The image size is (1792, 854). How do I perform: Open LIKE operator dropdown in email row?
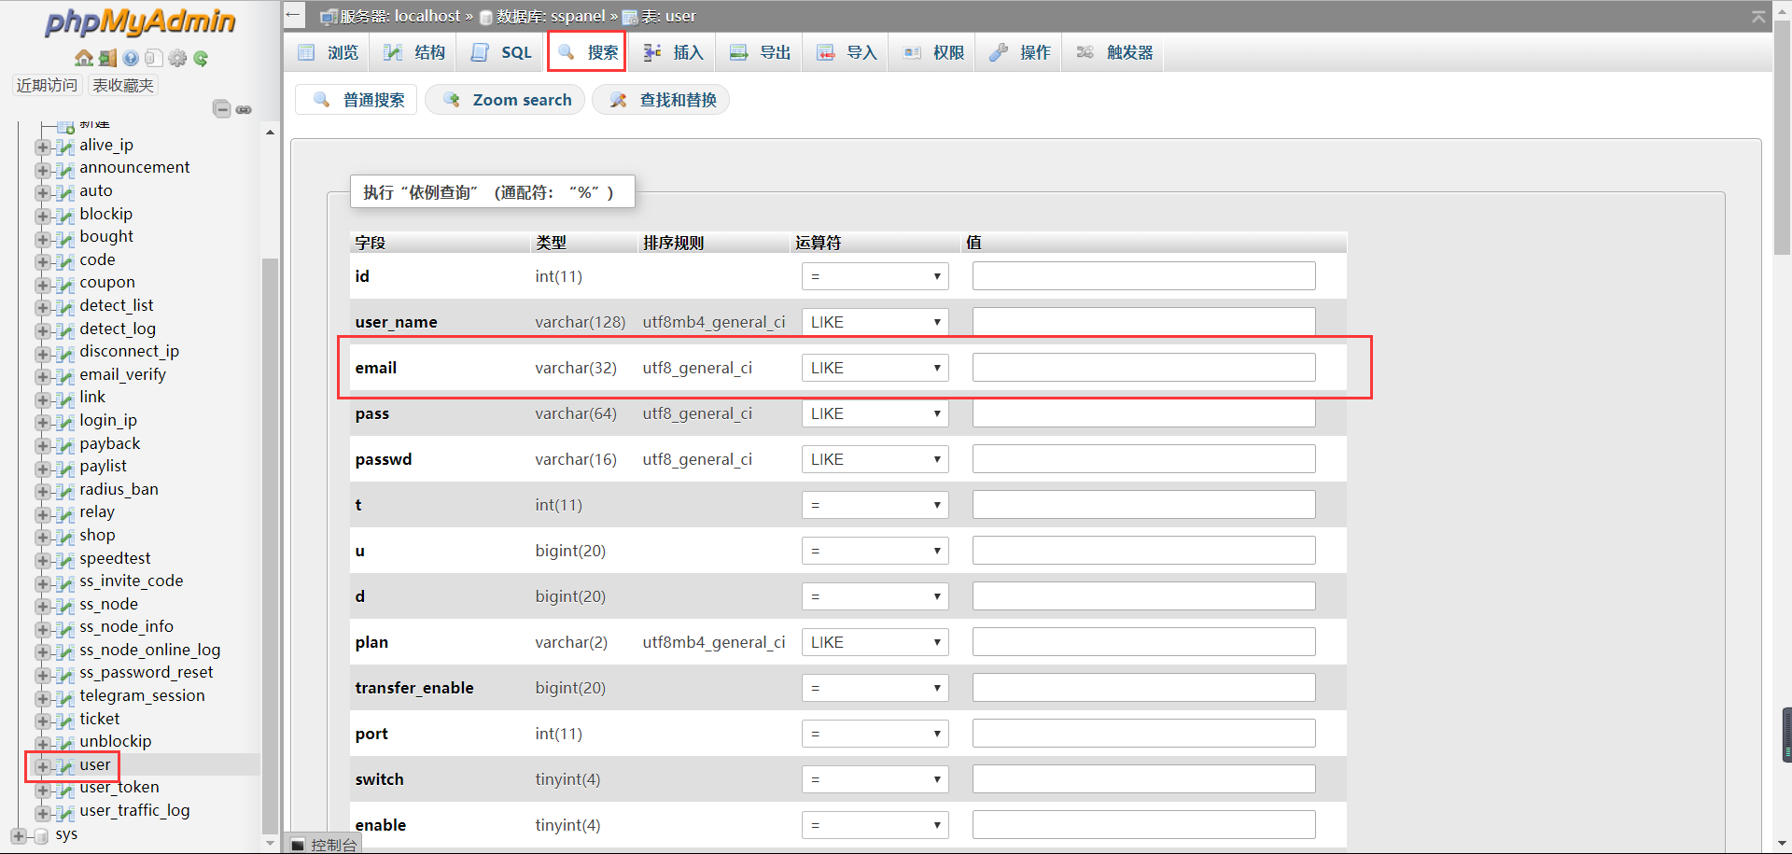[875, 368]
